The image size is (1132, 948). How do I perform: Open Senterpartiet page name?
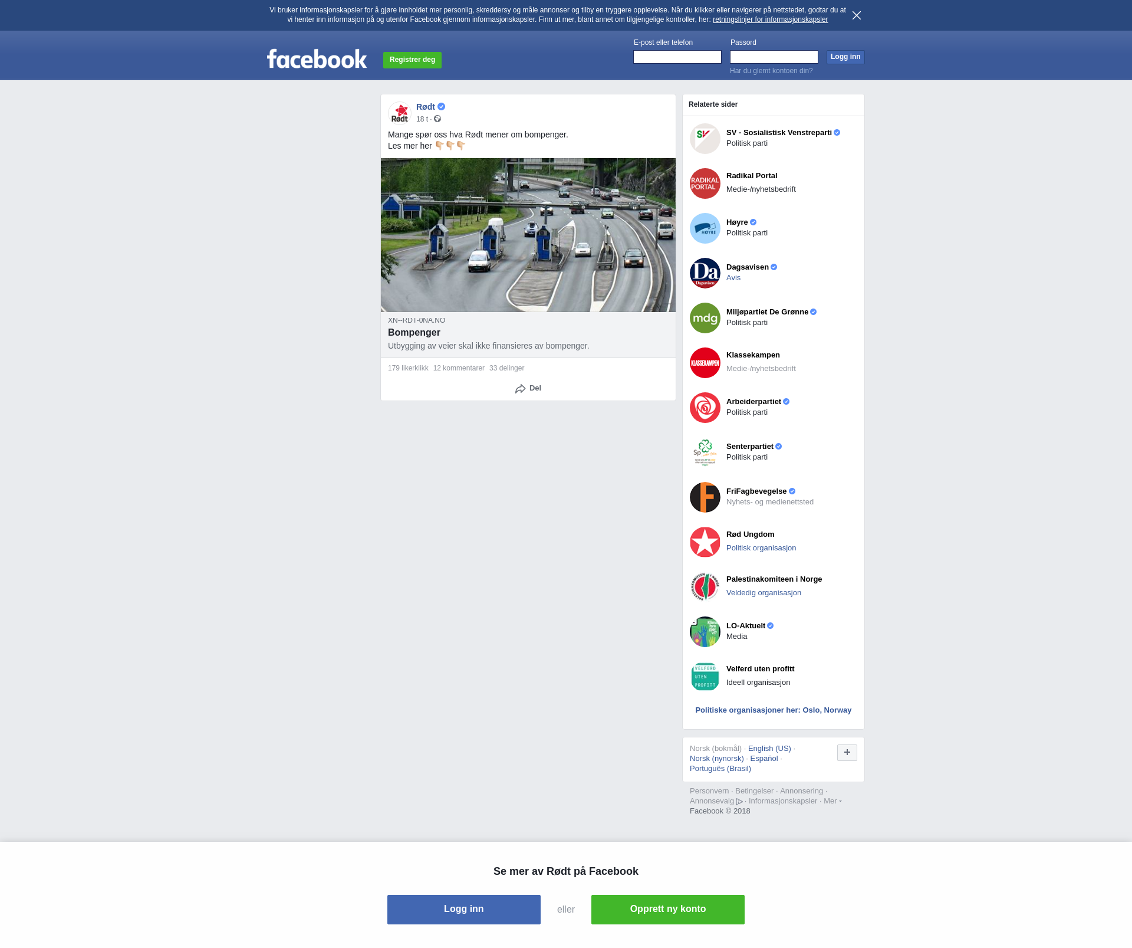point(749,447)
